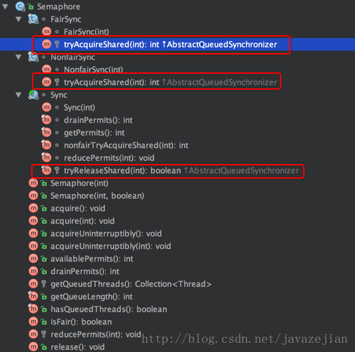Select nonfairTryAcquireShared(int): int row
Screen dimensions: 355x352
(x=126, y=145)
